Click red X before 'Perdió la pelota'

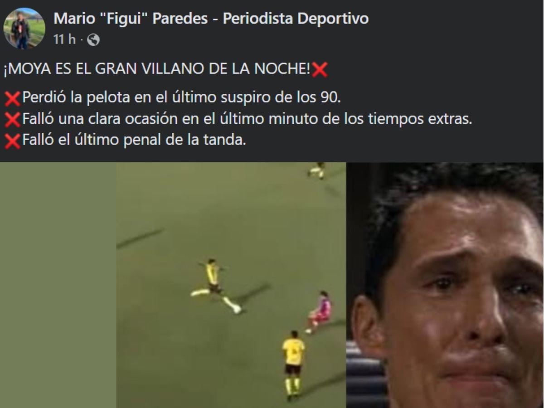pyautogui.click(x=13, y=98)
